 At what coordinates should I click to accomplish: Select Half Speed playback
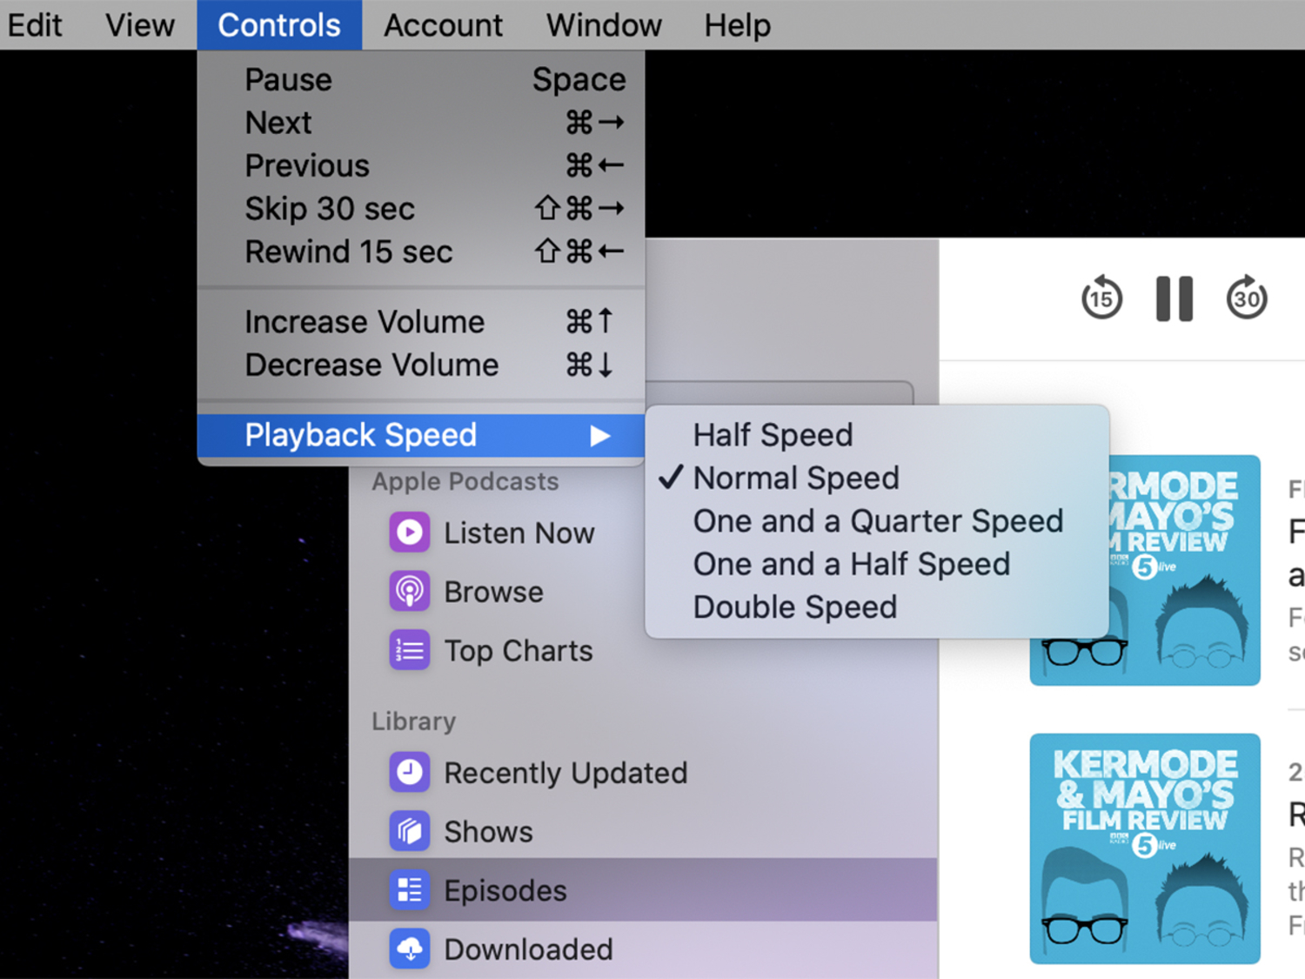(x=772, y=434)
